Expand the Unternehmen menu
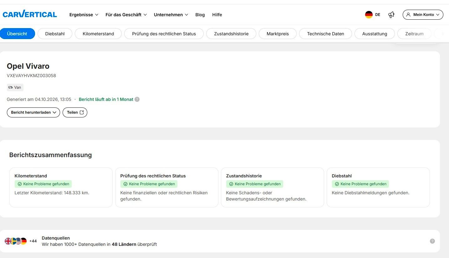This screenshot has width=449, height=258. point(171,15)
